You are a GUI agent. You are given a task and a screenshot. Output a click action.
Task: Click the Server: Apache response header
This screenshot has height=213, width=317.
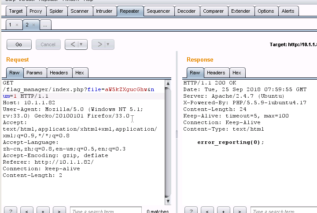(x=234, y=96)
